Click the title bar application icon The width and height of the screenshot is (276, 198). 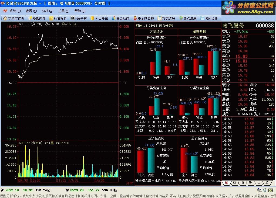(x=2, y=3)
